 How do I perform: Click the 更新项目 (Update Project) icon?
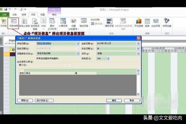pos(109,23)
